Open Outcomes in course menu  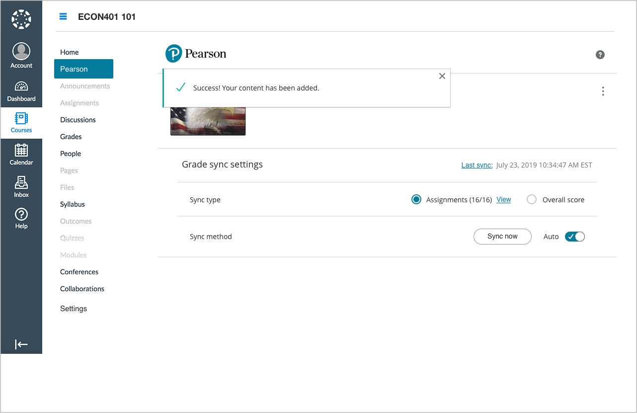click(x=76, y=221)
